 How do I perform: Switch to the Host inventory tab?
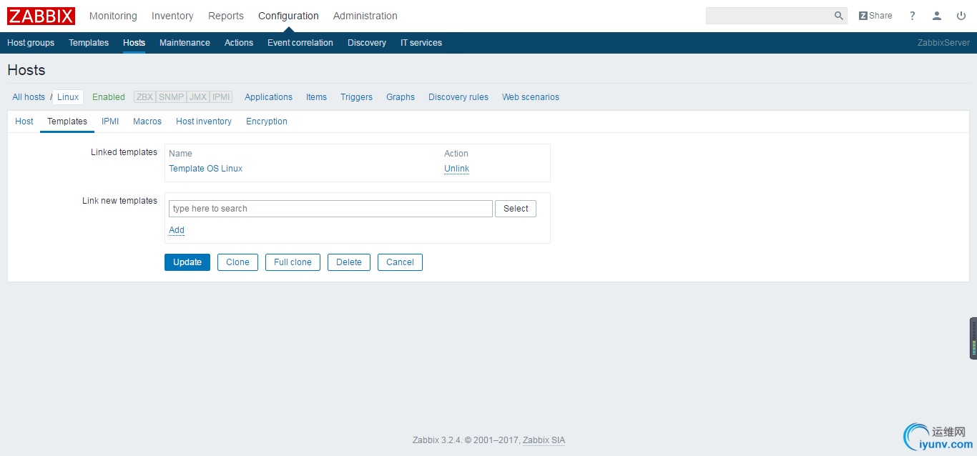(204, 122)
